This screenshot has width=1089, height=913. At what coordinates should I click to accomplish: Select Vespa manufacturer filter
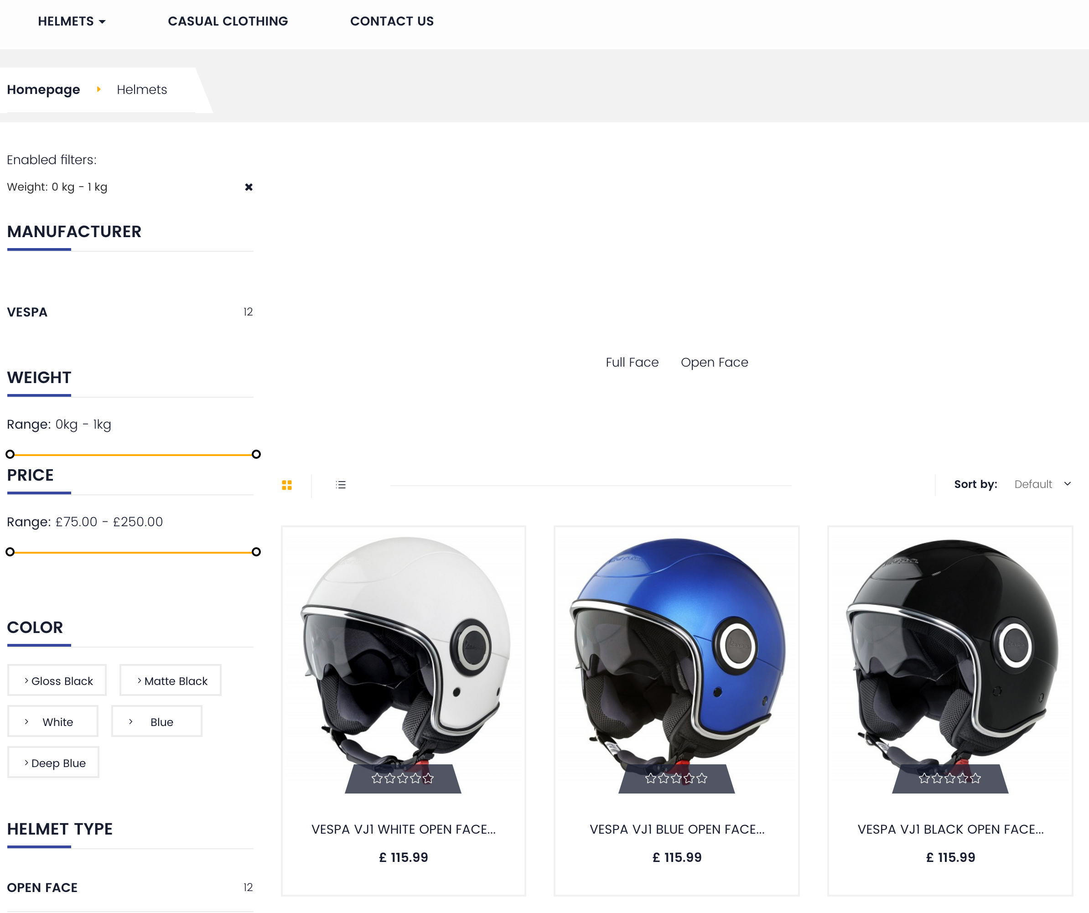click(x=27, y=312)
